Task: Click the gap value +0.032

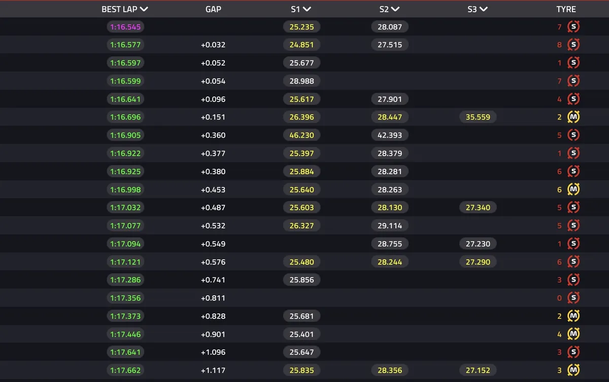Action: [x=213, y=45]
